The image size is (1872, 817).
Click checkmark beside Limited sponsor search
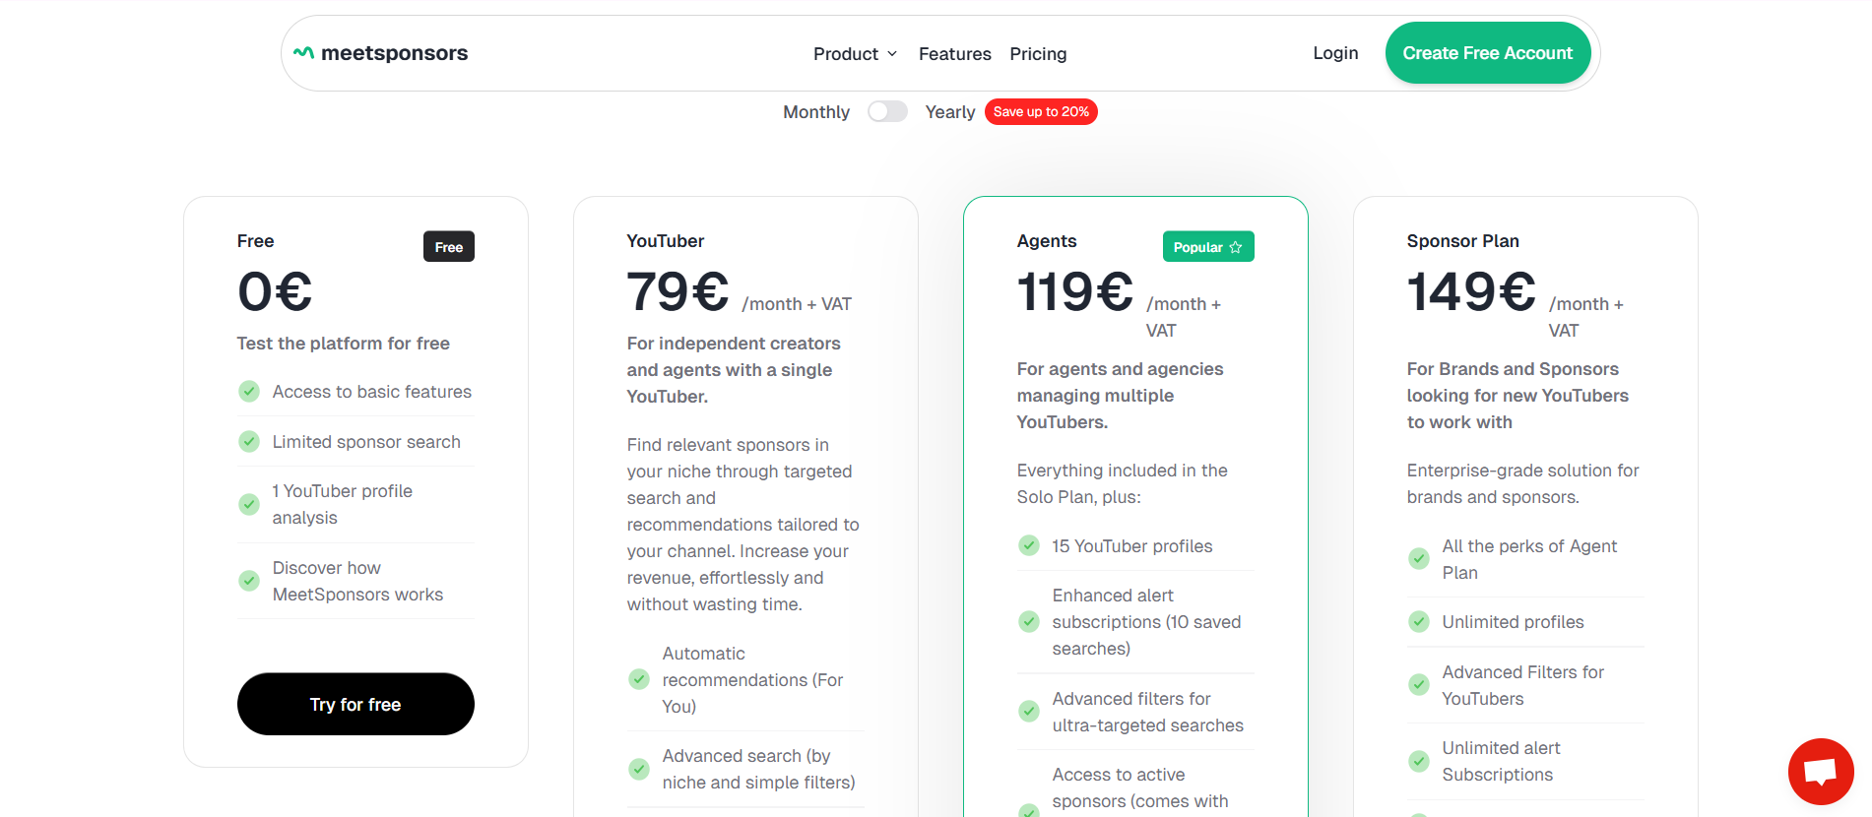pos(249,442)
